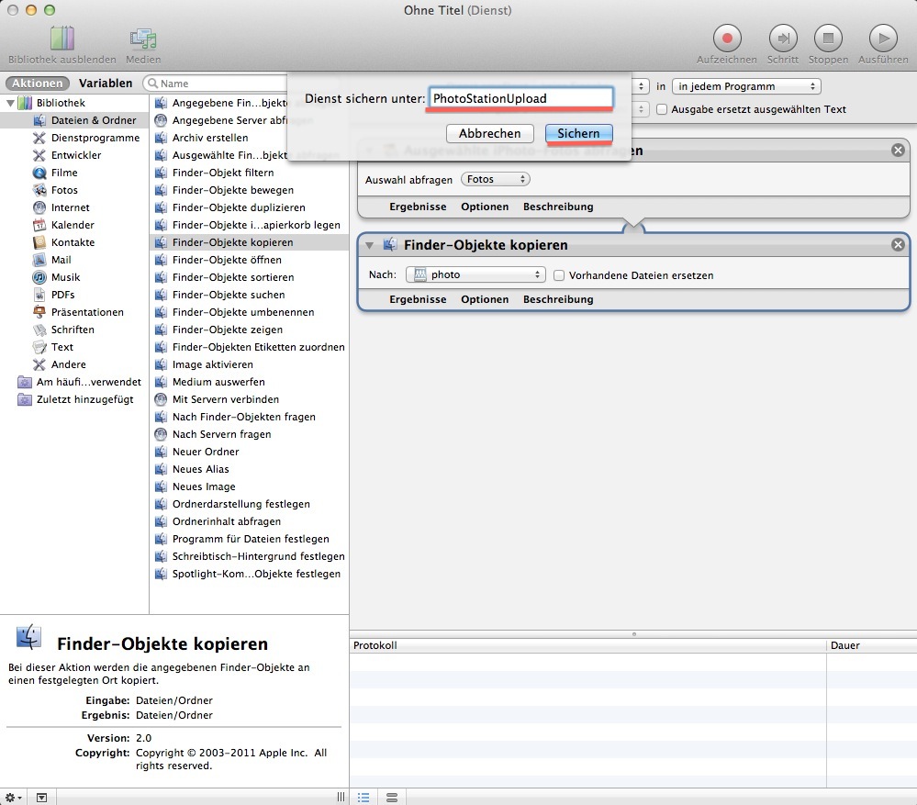Open the Auswahl abfragen Fotos dropdown
Screen dimensions: 917x805
pos(496,179)
